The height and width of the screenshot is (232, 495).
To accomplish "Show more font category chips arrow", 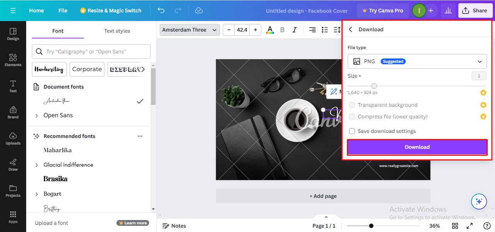I will [143, 69].
